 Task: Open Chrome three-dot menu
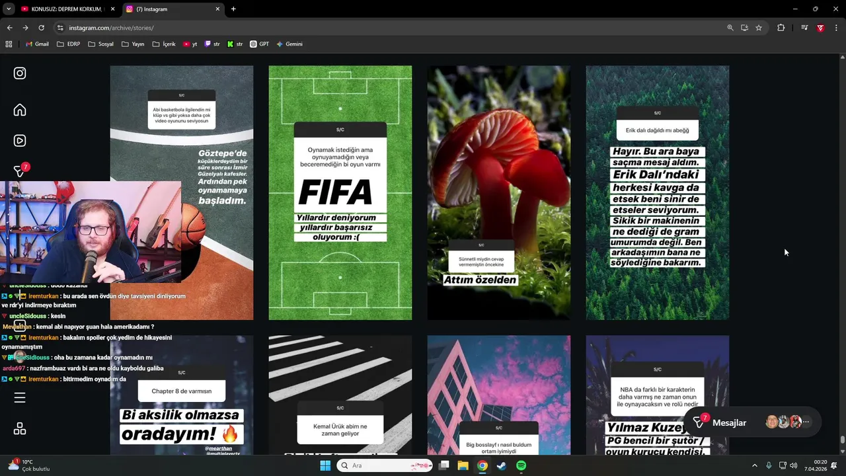(x=836, y=28)
